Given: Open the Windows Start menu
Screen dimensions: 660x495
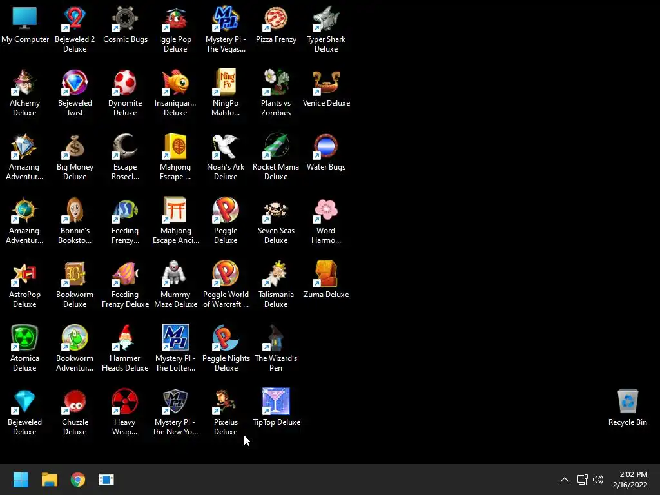Looking at the screenshot, I should [x=21, y=480].
